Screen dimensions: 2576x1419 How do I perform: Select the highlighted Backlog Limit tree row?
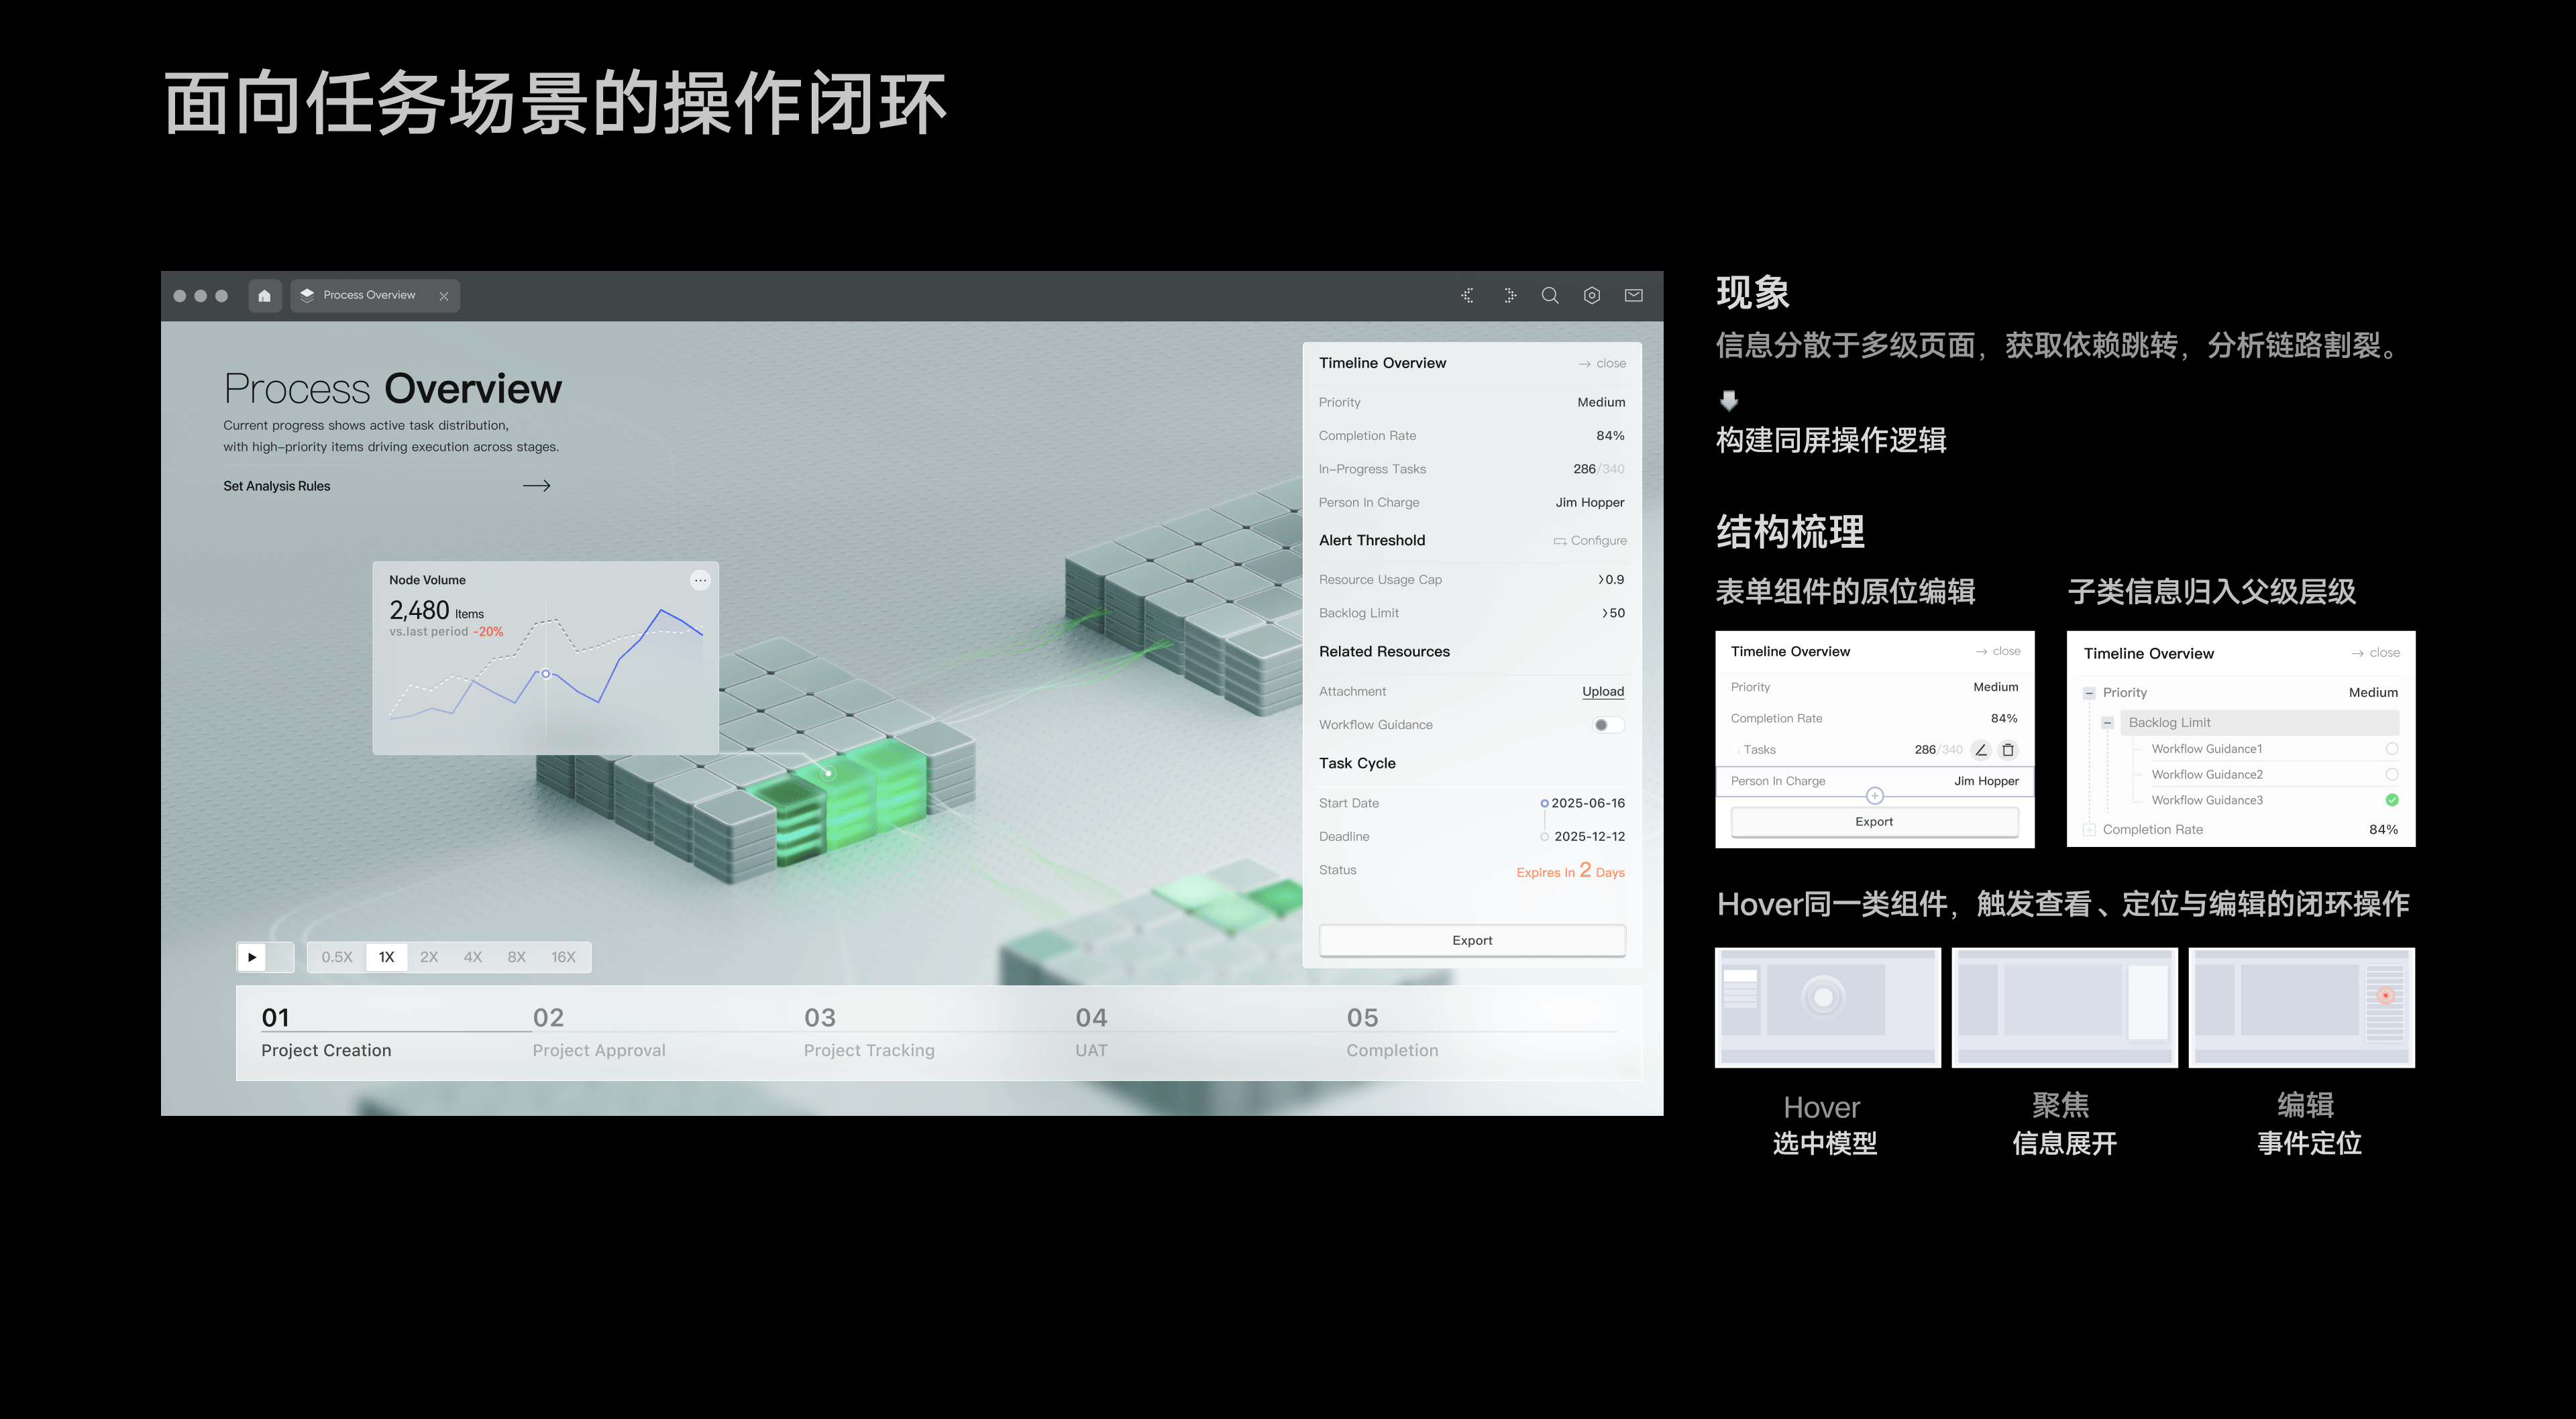(x=2259, y=723)
